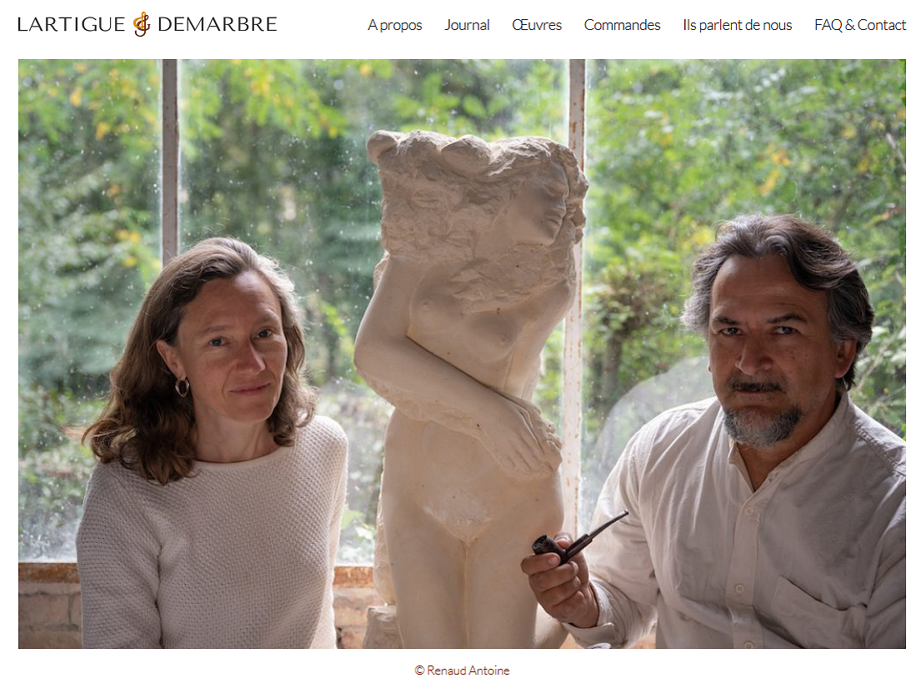Click the smoking pipe held by the man
Viewport: 916px width, 688px height.
(x=578, y=538)
